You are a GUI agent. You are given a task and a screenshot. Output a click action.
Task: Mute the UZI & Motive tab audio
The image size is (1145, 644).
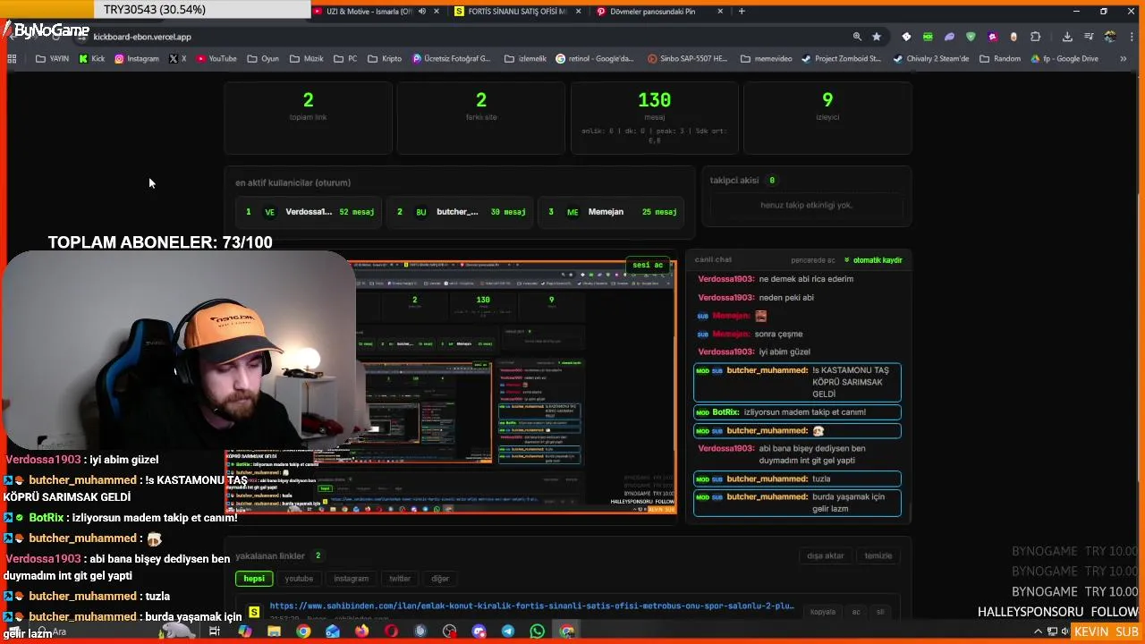point(421,12)
